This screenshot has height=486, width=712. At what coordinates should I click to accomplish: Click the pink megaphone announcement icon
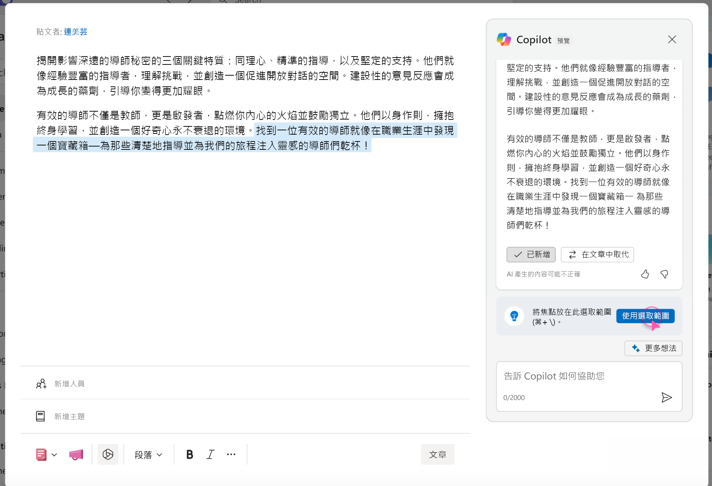point(76,455)
